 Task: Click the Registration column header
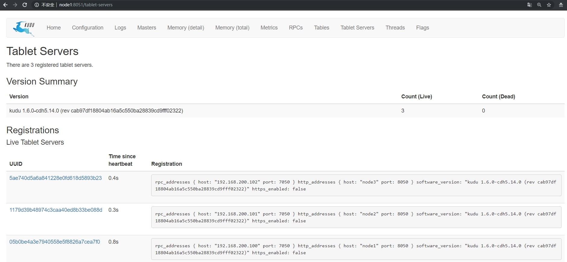click(x=167, y=164)
